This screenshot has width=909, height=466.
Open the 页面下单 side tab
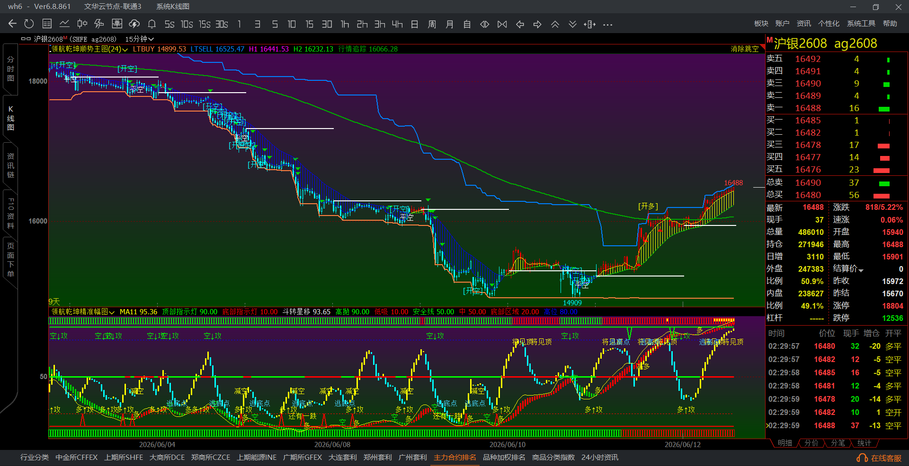(x=10, y=259)
